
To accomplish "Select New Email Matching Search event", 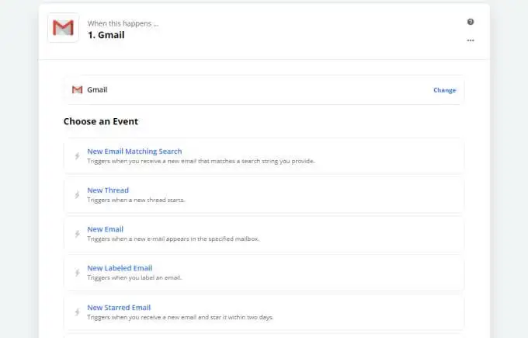I will click(264, 155).
